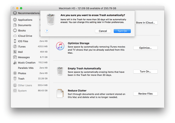Click the 420.5 MB iTunes size
This screenshot has width=175, height=123.
pos(43,46)
